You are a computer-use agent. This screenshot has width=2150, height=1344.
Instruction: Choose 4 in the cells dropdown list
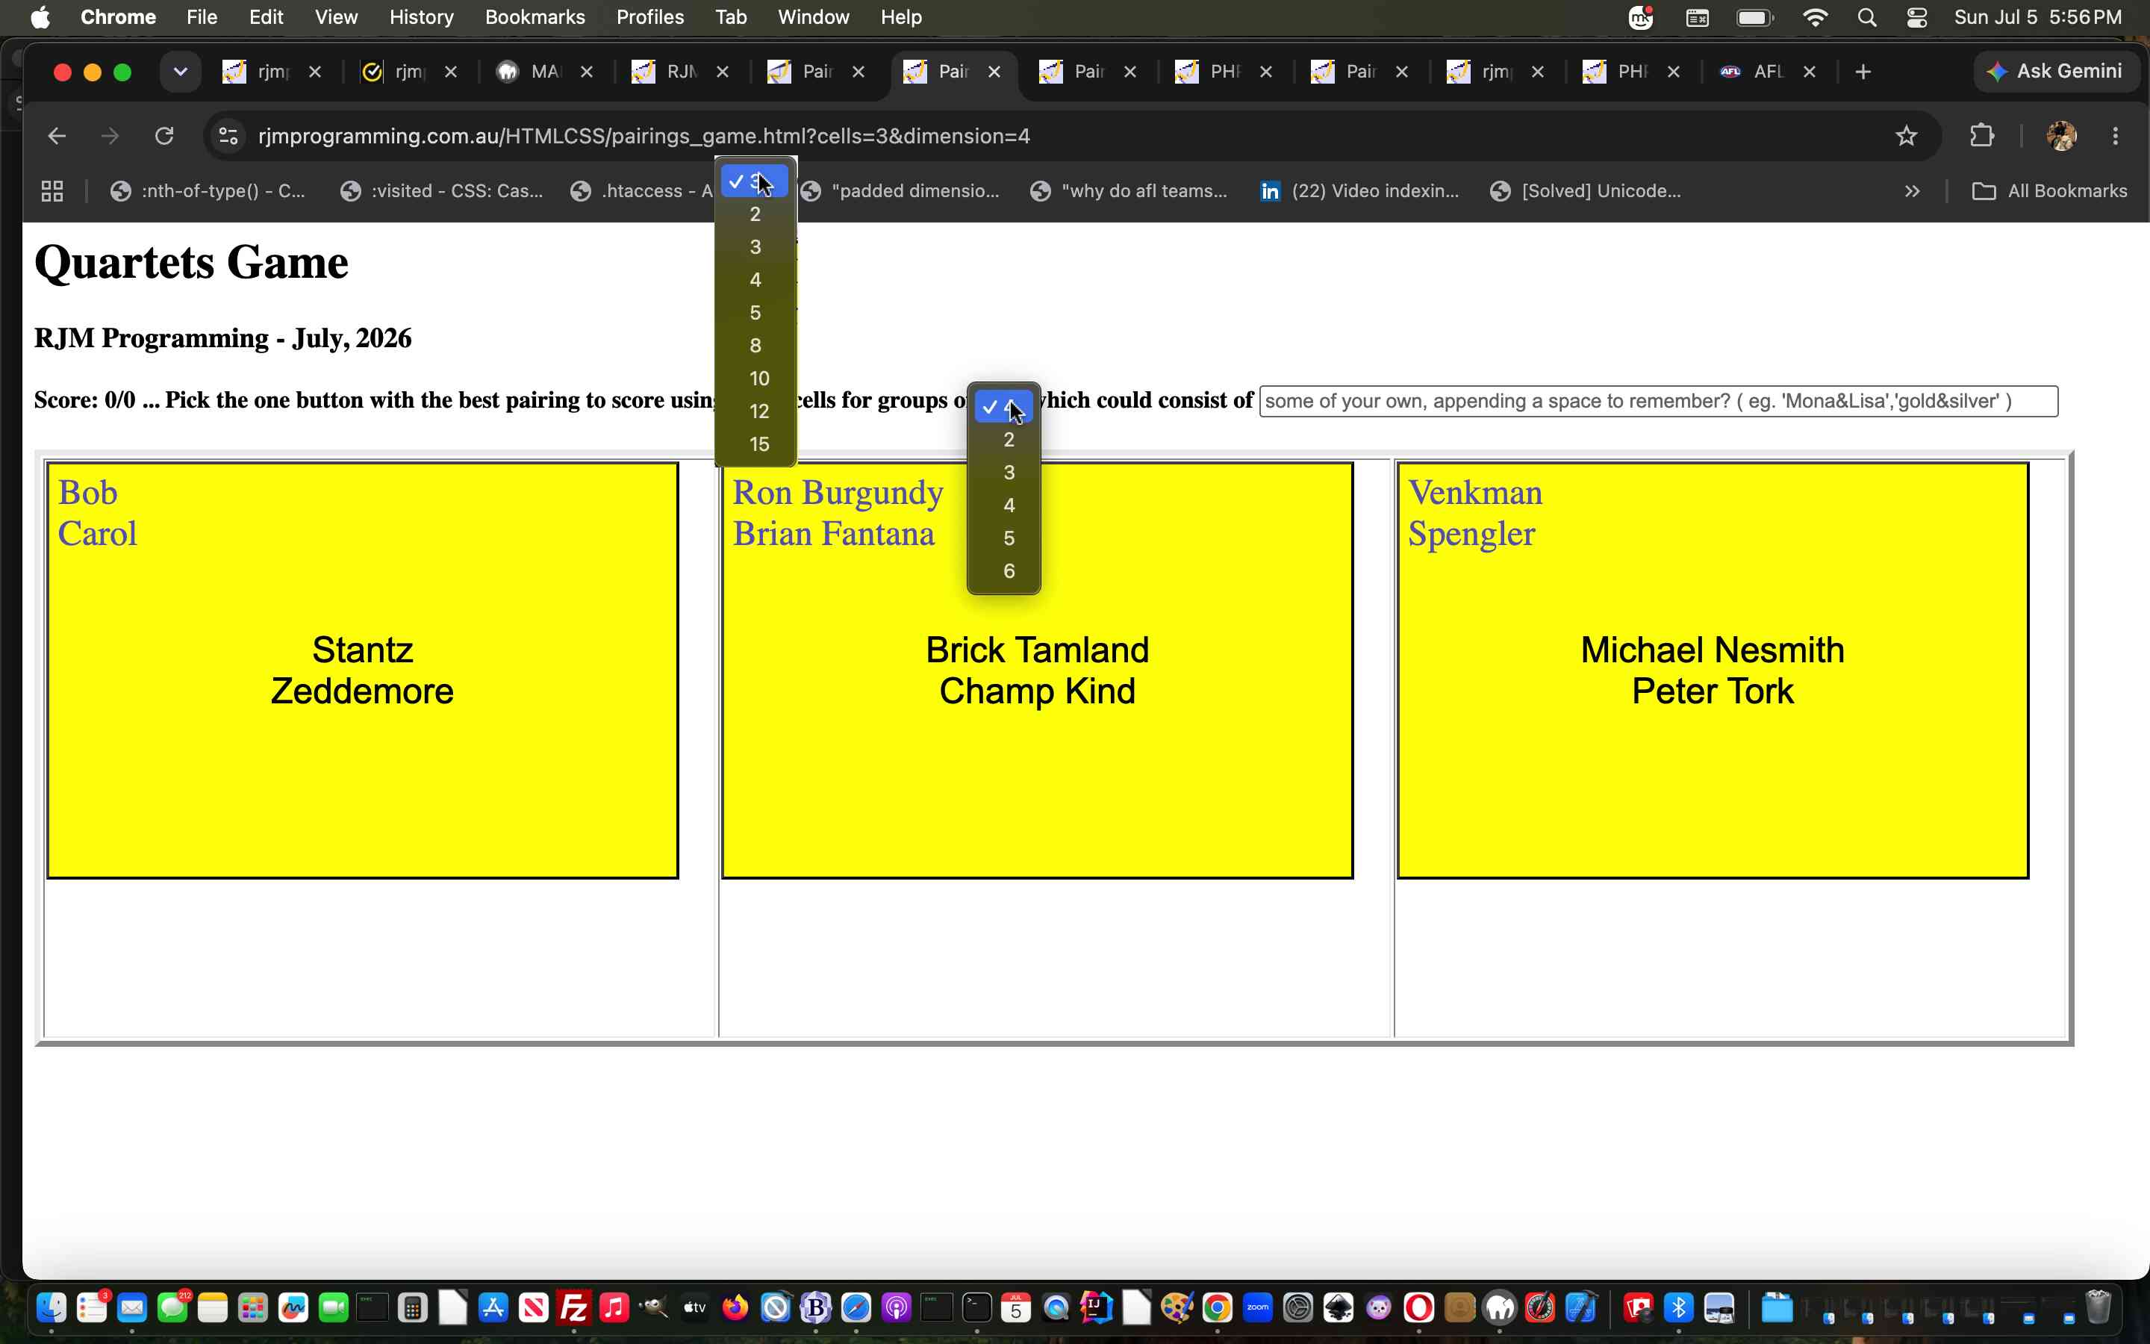[x=755, y=280]
